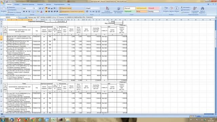Apply the Обычный cell style

pyautogui.click(x=130, y=8)
